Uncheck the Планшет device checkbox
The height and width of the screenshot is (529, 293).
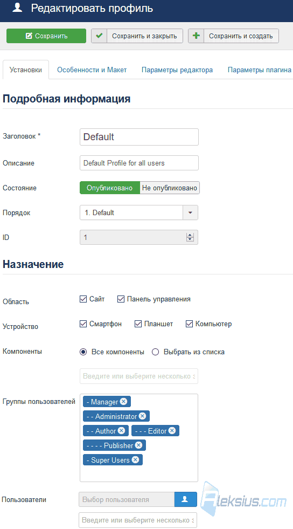coord(138,324)
